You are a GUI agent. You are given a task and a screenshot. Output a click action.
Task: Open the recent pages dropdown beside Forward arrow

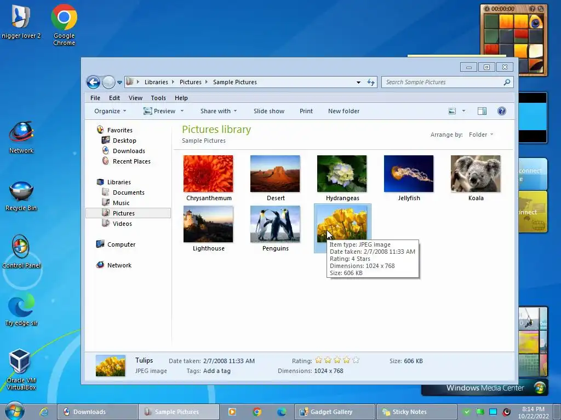click(x=120, y=83)
